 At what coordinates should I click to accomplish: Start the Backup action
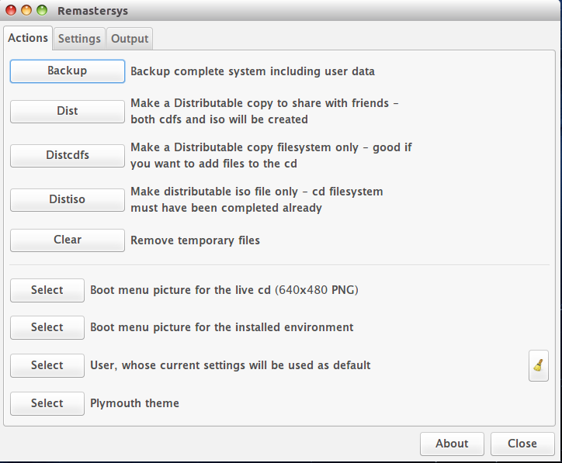point(68,71)
